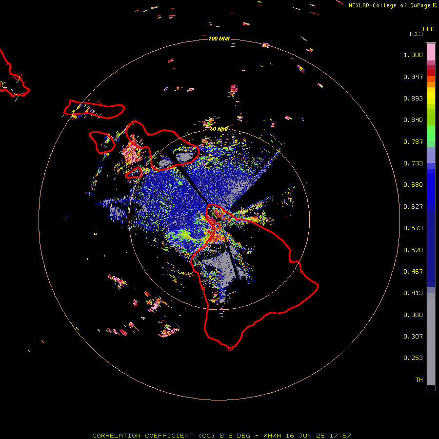Click the 0.360 colorbar value
439x439 pixels.
[x=413, y=315]
